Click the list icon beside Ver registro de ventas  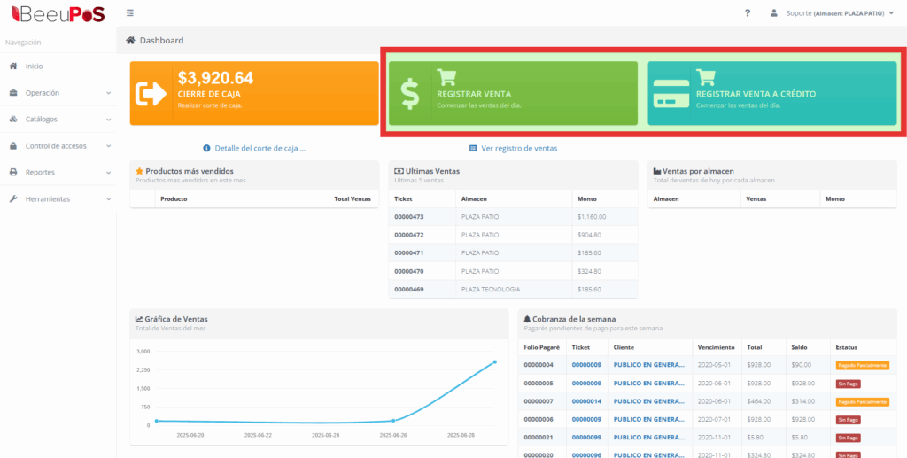473,148
